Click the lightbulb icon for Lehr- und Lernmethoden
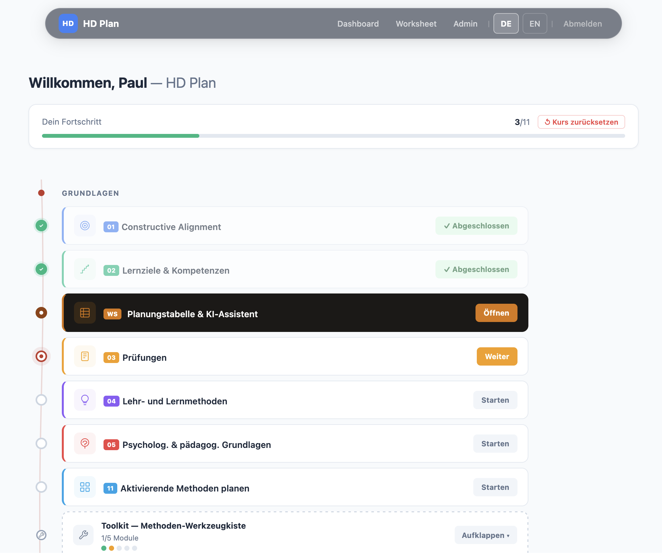Screen dimensions: 662x553 point(85,400)
